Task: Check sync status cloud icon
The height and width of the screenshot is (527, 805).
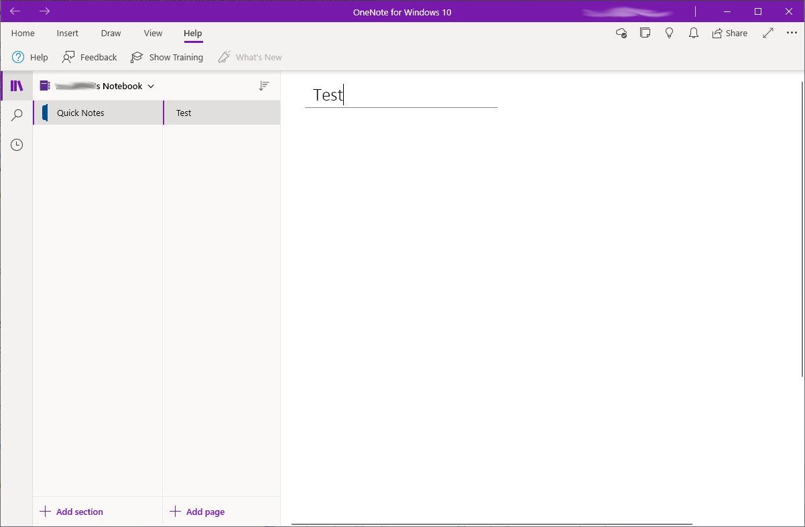Action: (x=621, y=33)
